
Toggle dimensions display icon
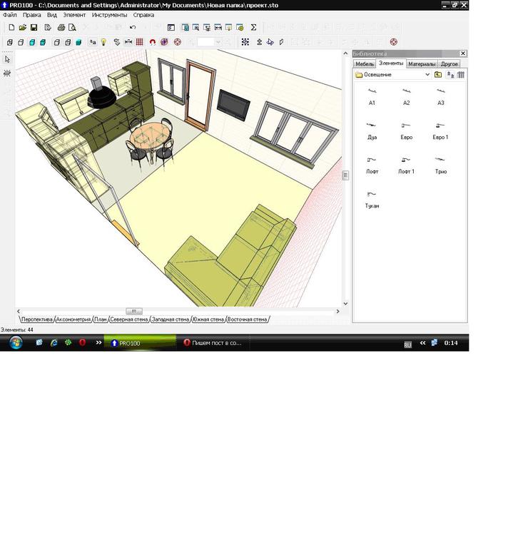[128, 42]
